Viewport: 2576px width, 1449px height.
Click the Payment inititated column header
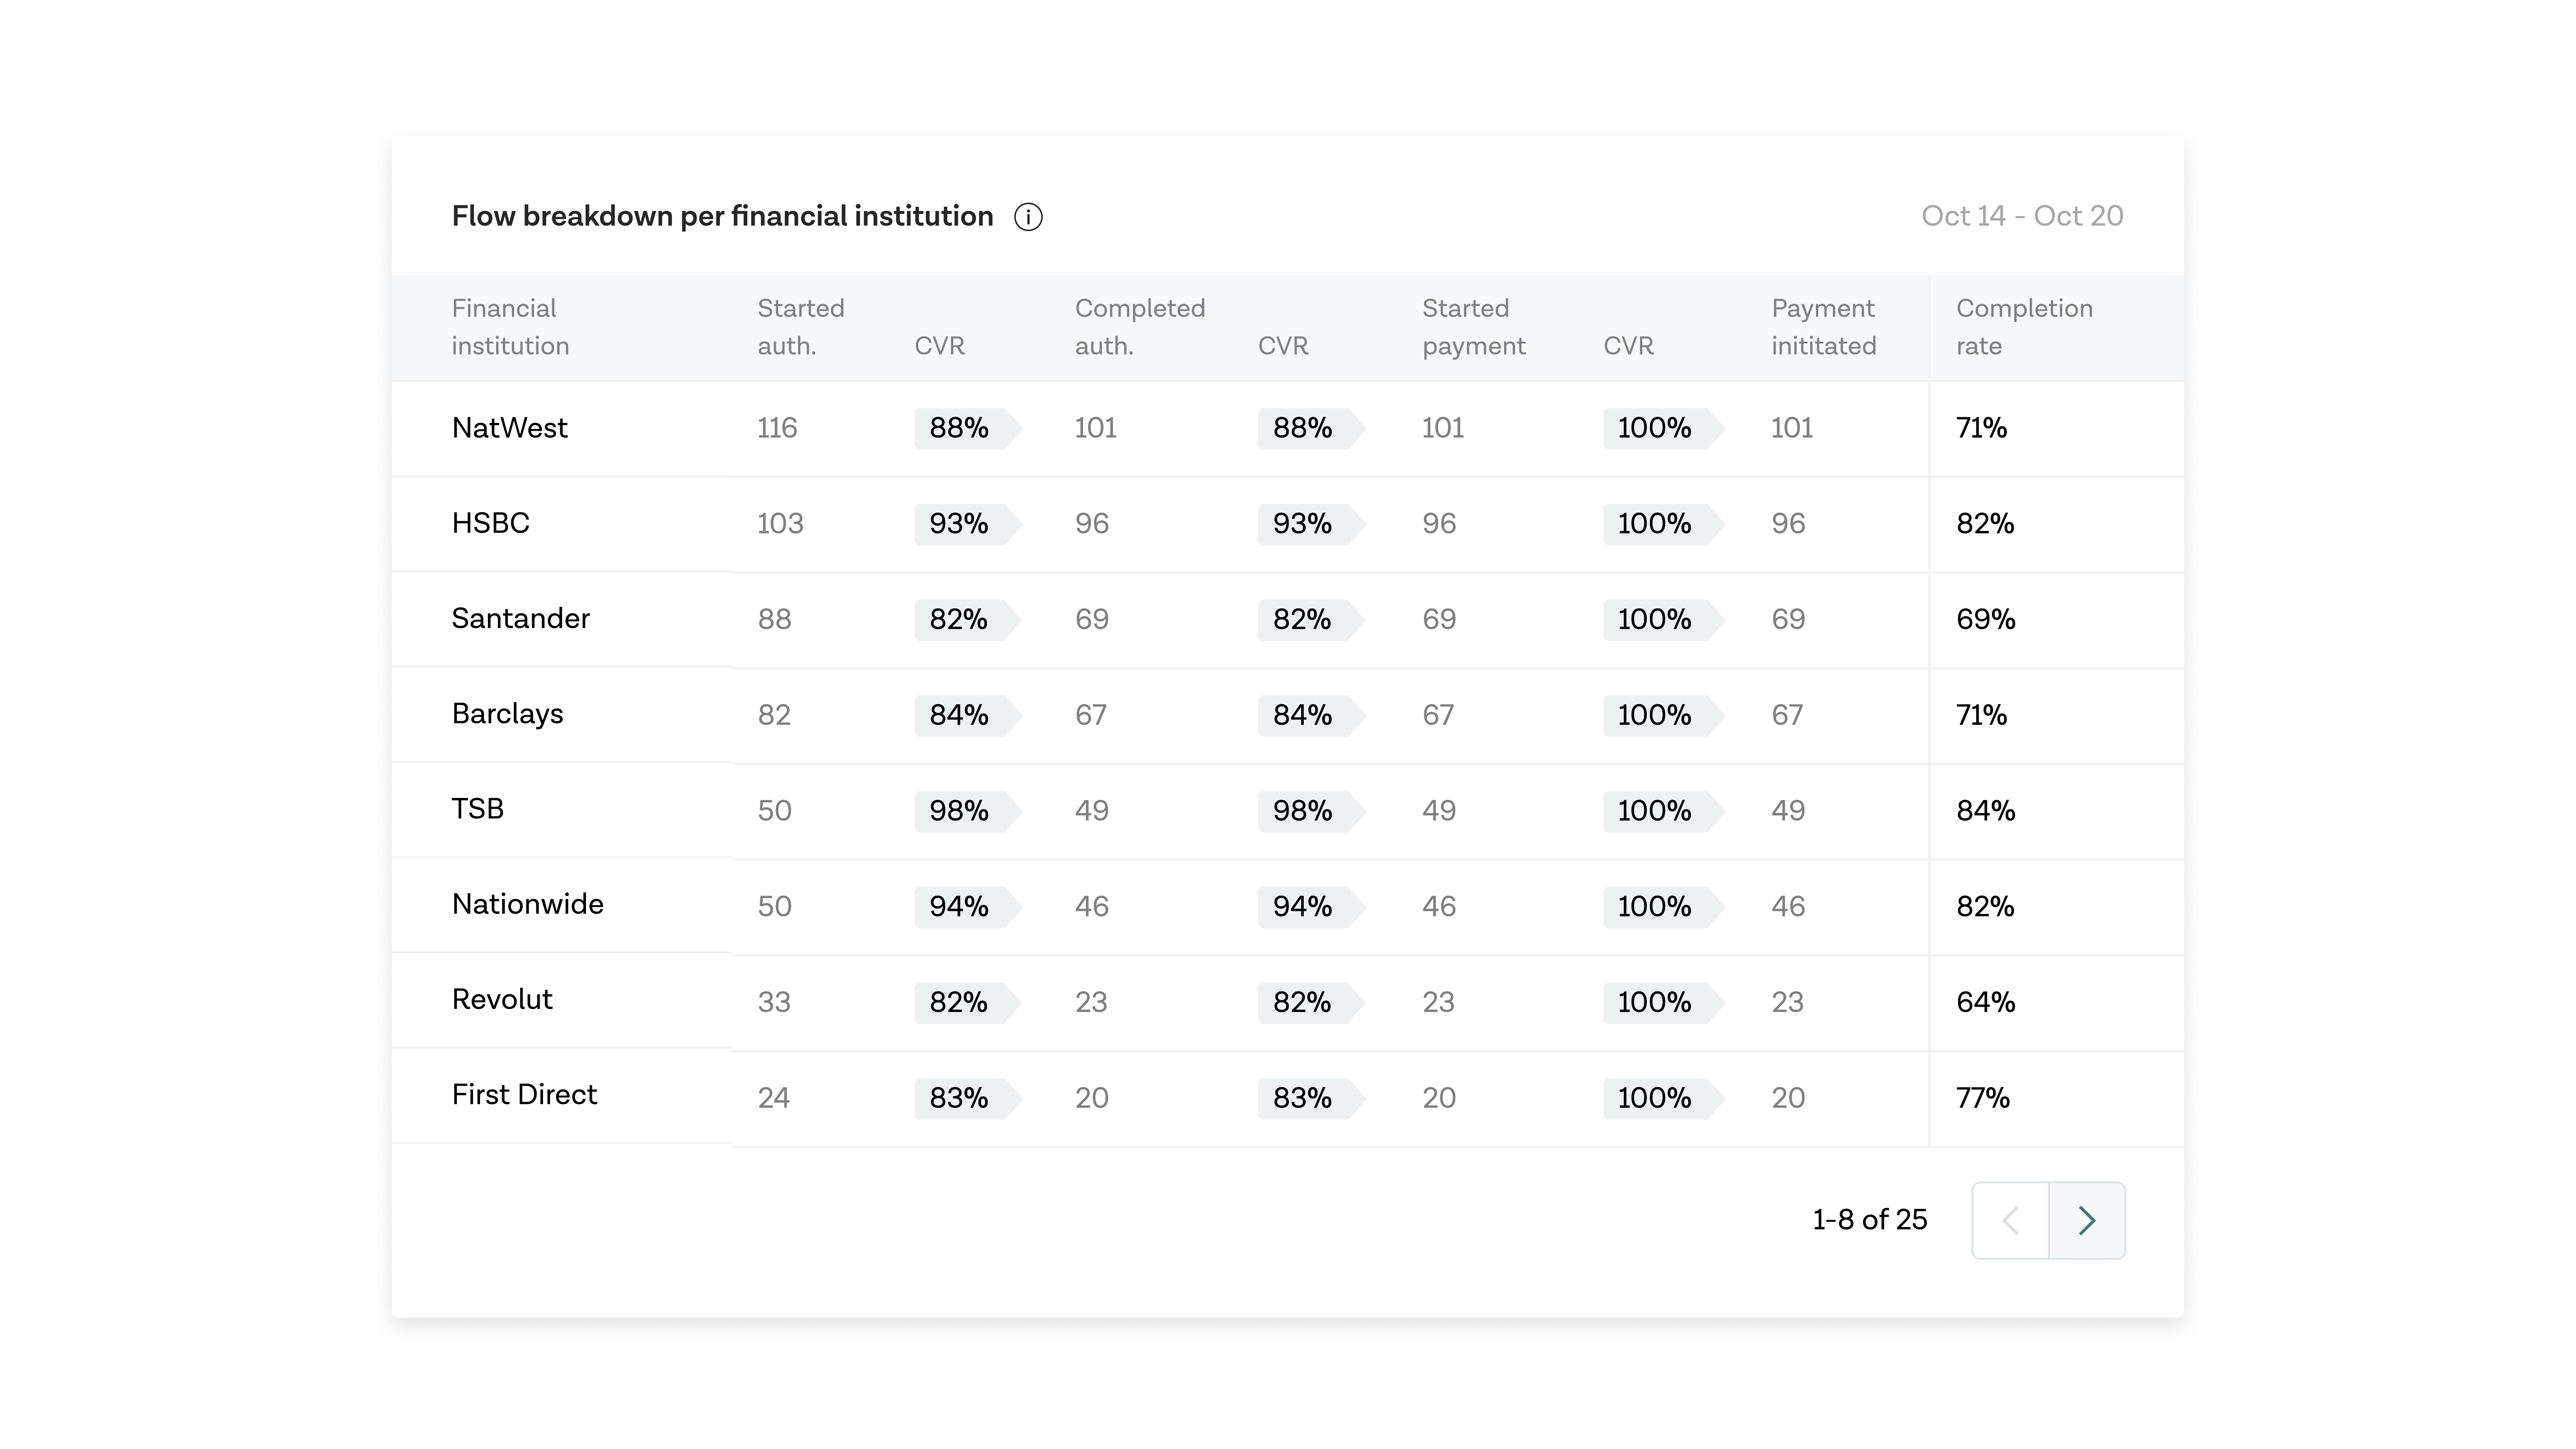pos(1824,327)
